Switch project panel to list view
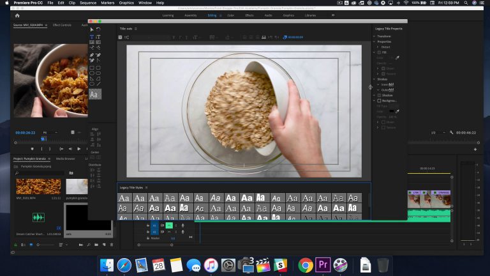Image resolution: width=490 pixels, height=276 pixels. [24, 245]
